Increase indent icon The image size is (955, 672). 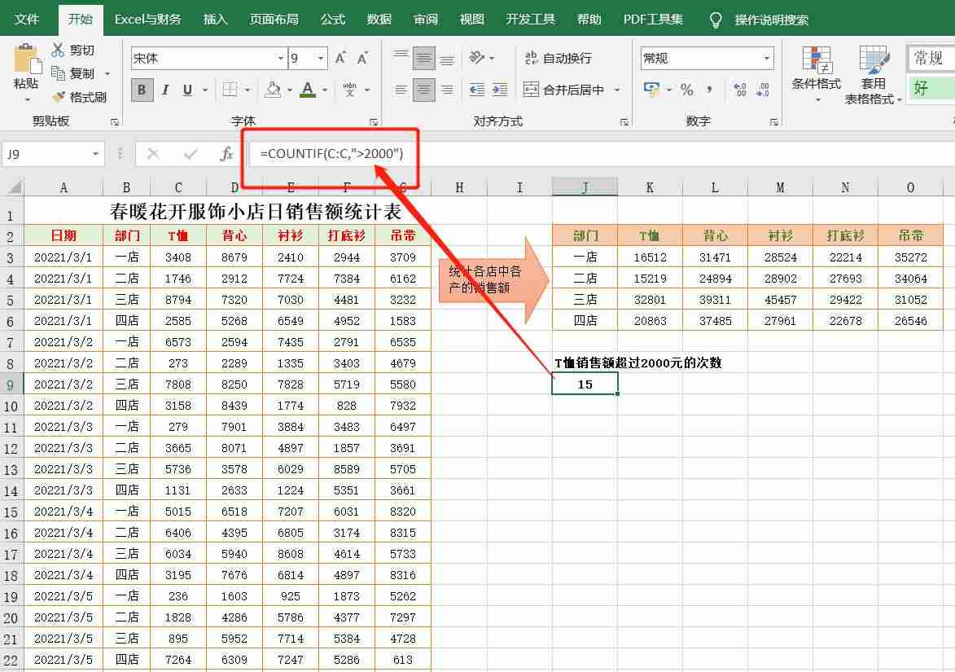click(500, 90)
